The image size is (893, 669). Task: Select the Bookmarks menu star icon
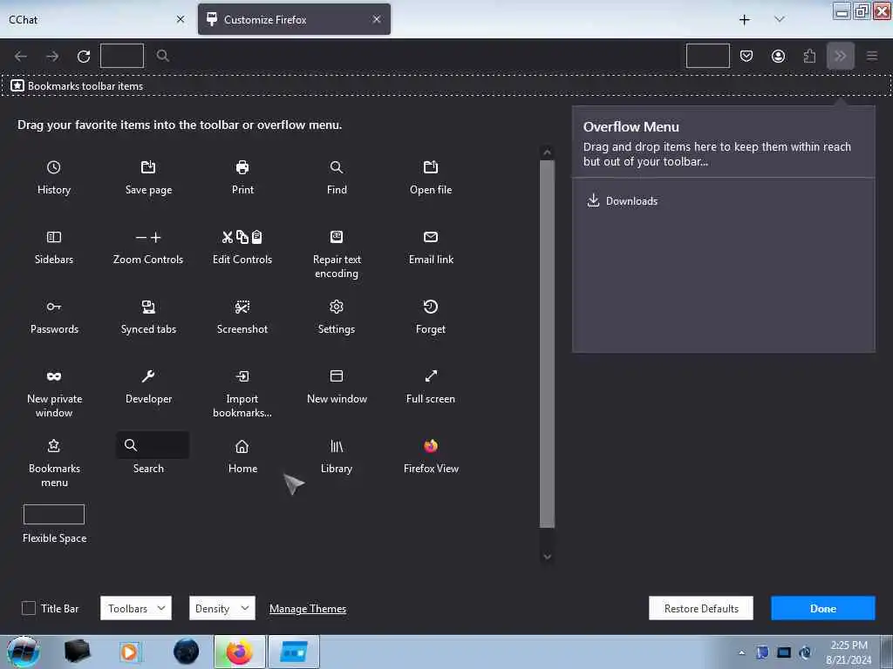coord(53,445)
